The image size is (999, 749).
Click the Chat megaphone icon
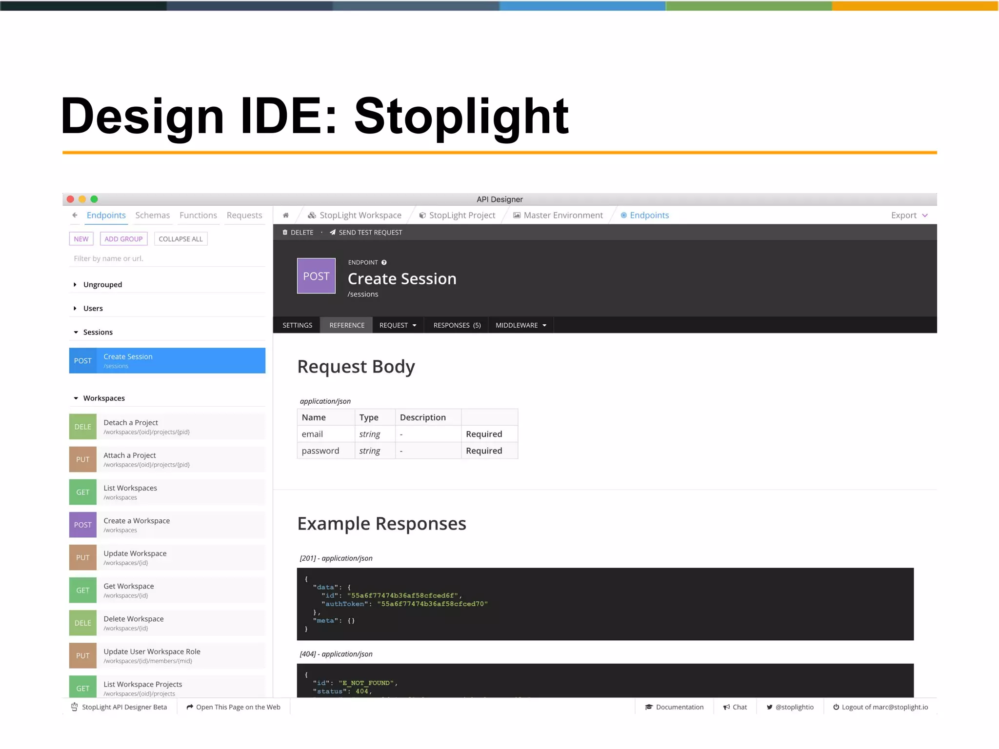[x=726, y=707]
